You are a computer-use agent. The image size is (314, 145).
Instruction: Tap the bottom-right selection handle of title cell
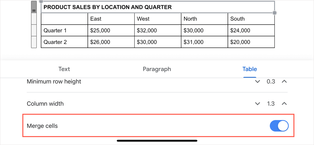[274, 13]
